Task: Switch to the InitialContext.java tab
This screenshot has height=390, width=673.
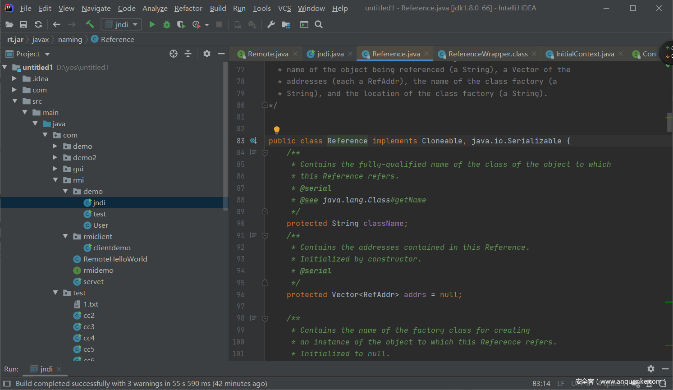Action: point(585,54)
